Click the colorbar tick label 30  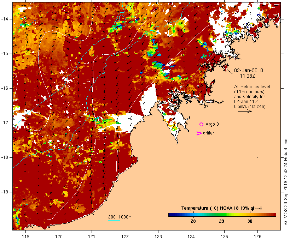250,221
